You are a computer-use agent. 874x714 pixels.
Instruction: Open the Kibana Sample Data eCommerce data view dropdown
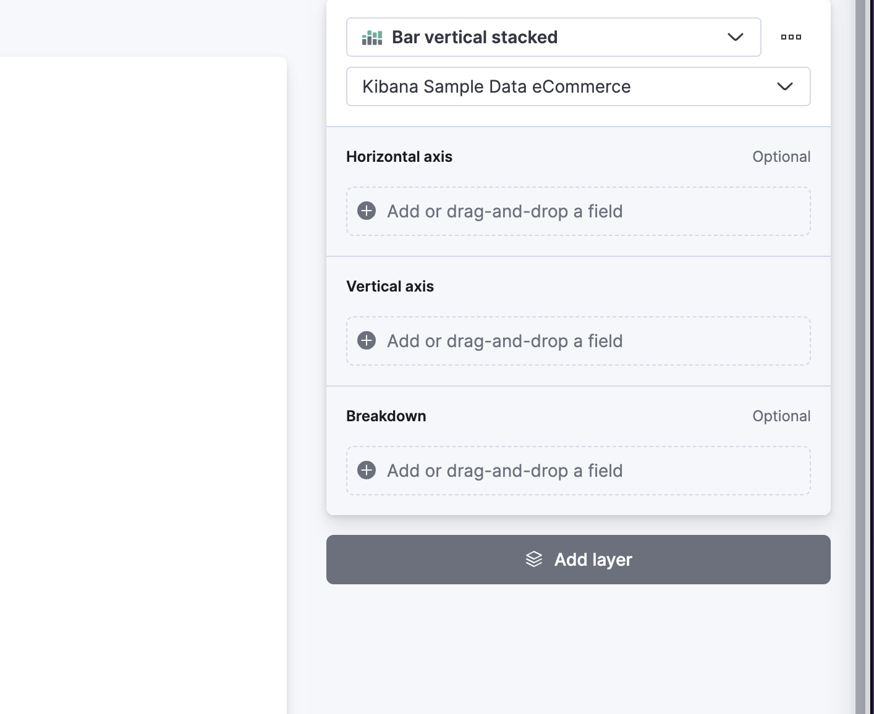578,87
